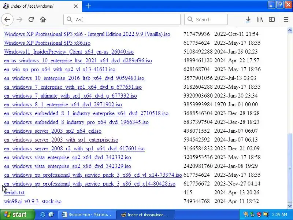The height and width of the screenshot is (220, 293).
Task: Open the hamburger application menu
Action: coord(286,19)
